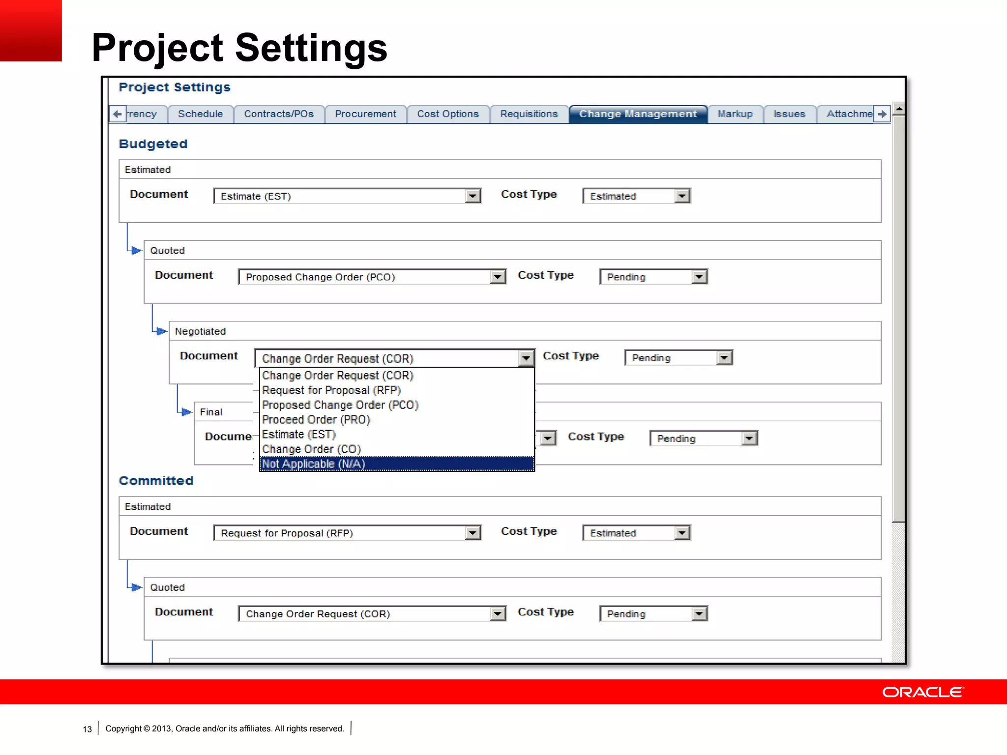
Task: Switch to the Cost Options tab
Action: [x=448, y=114]
